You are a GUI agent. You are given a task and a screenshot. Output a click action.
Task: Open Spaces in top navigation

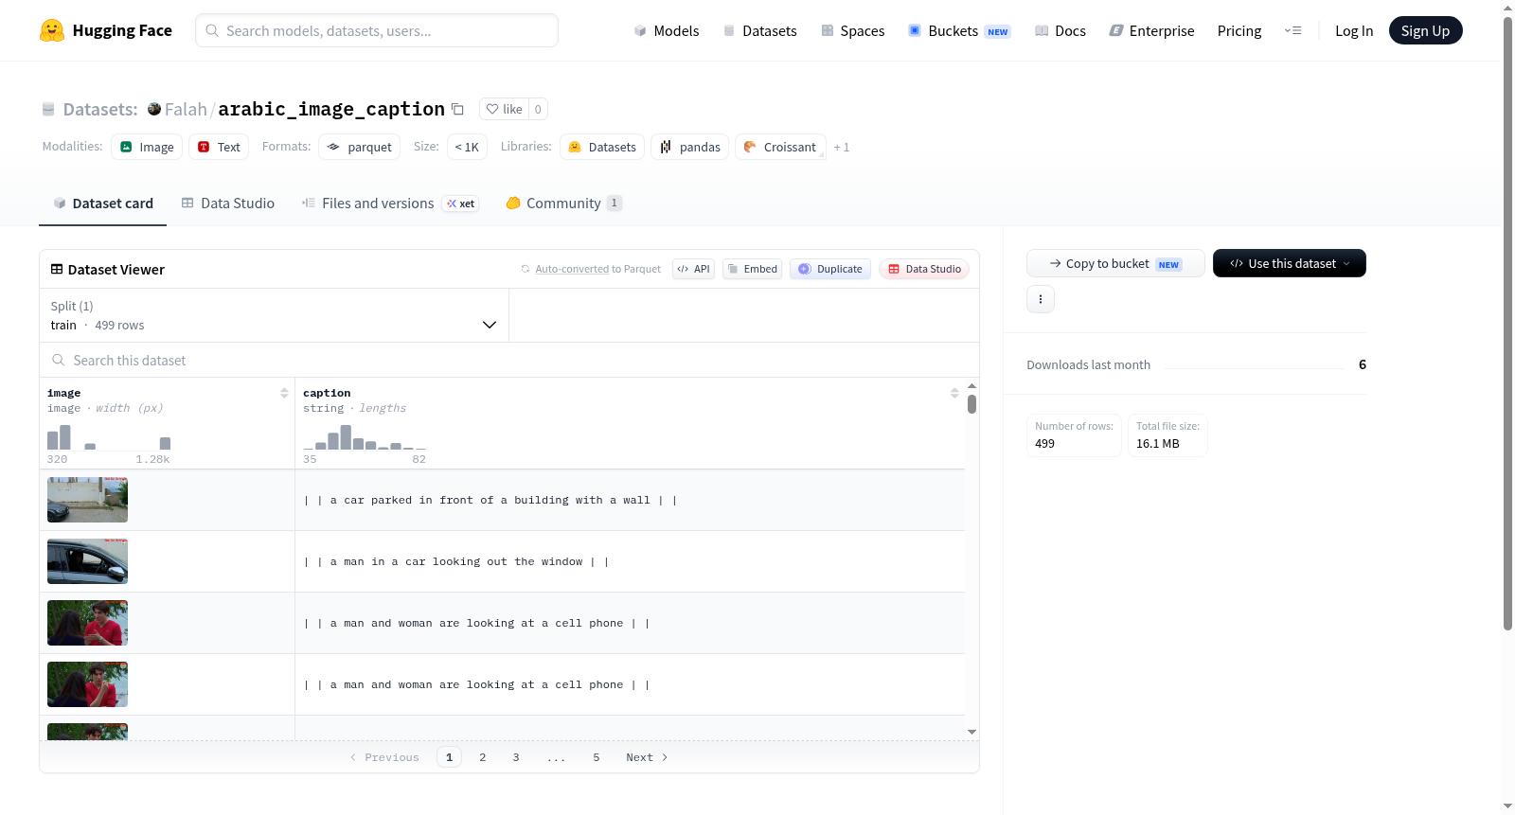point(852,30)
